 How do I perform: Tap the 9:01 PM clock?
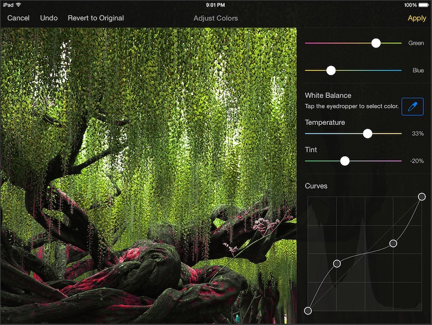pyautogui.click(x=215, y=5)
